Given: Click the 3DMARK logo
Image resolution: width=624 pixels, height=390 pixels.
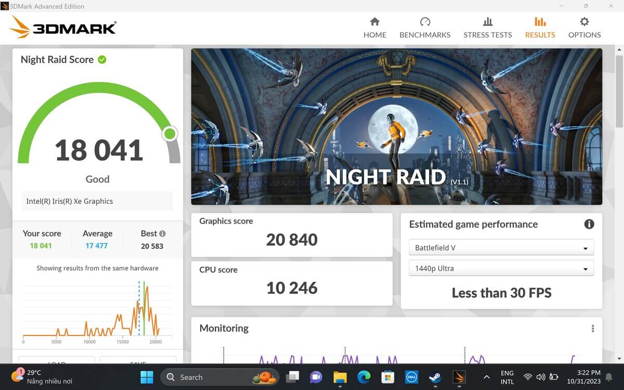Looking at the screenshot, I should click(x=62, y=27).
